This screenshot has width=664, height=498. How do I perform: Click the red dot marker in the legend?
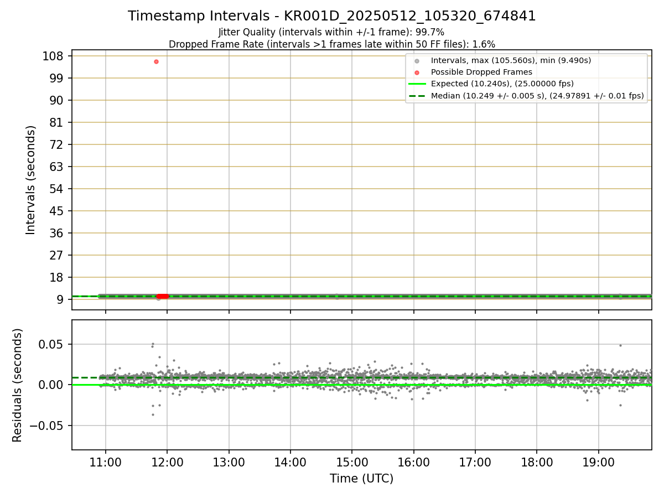417,72
